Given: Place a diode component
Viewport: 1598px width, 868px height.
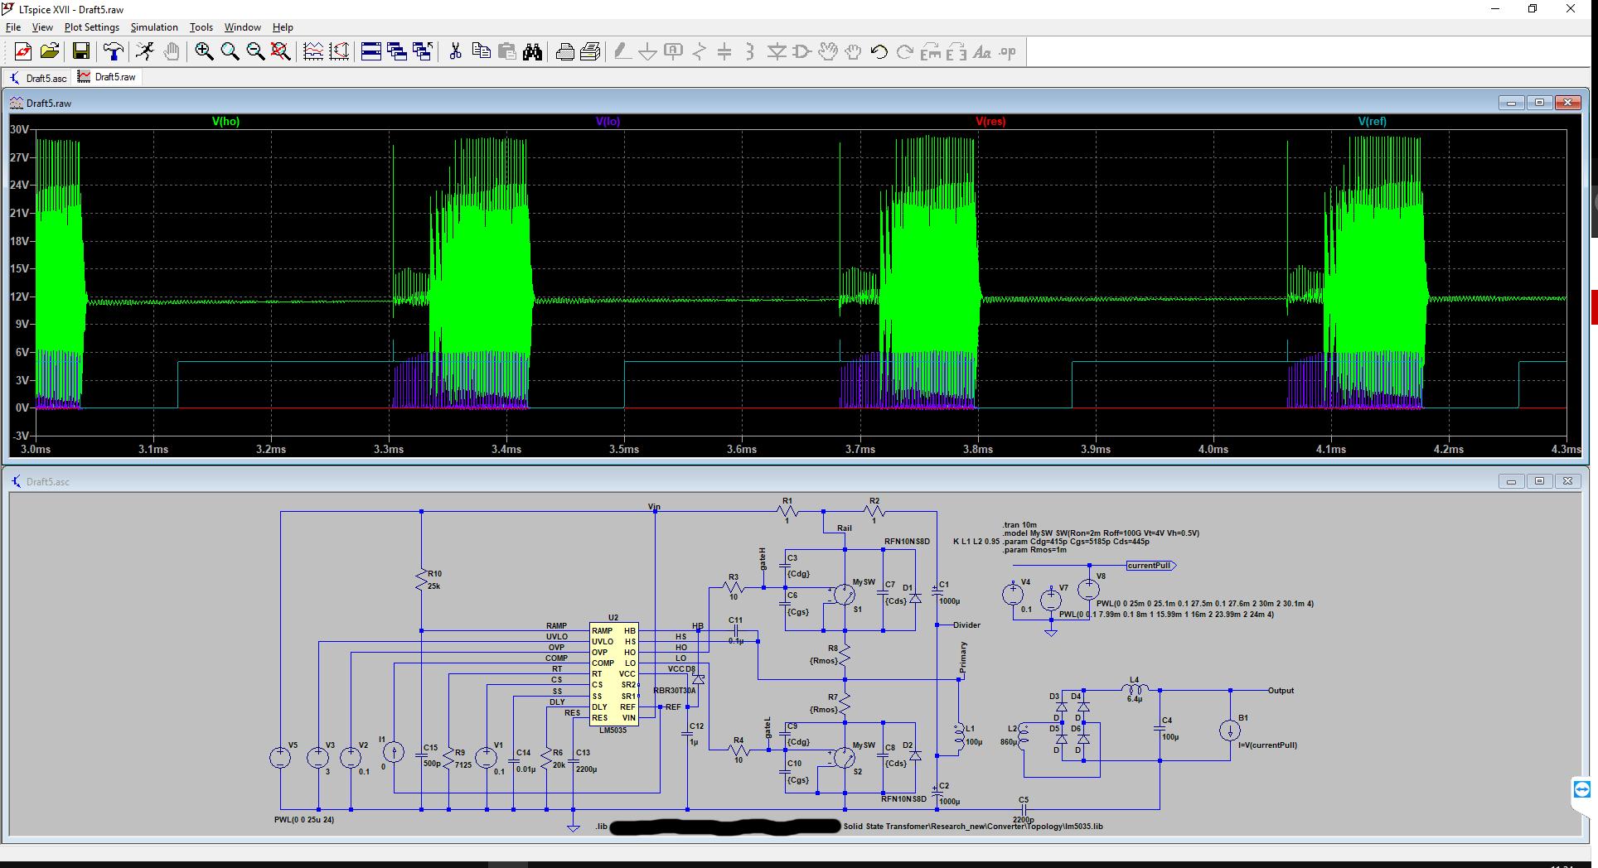Looking at the screenshot, I should (777, 51).
